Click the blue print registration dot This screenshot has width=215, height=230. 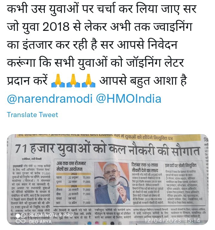(89, 223)
